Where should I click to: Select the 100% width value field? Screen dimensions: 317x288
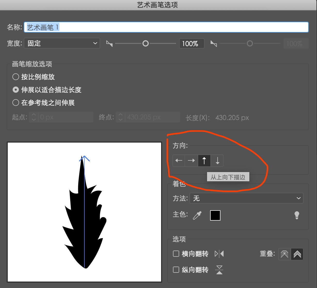pyautogui.click(x=191, y=43)
